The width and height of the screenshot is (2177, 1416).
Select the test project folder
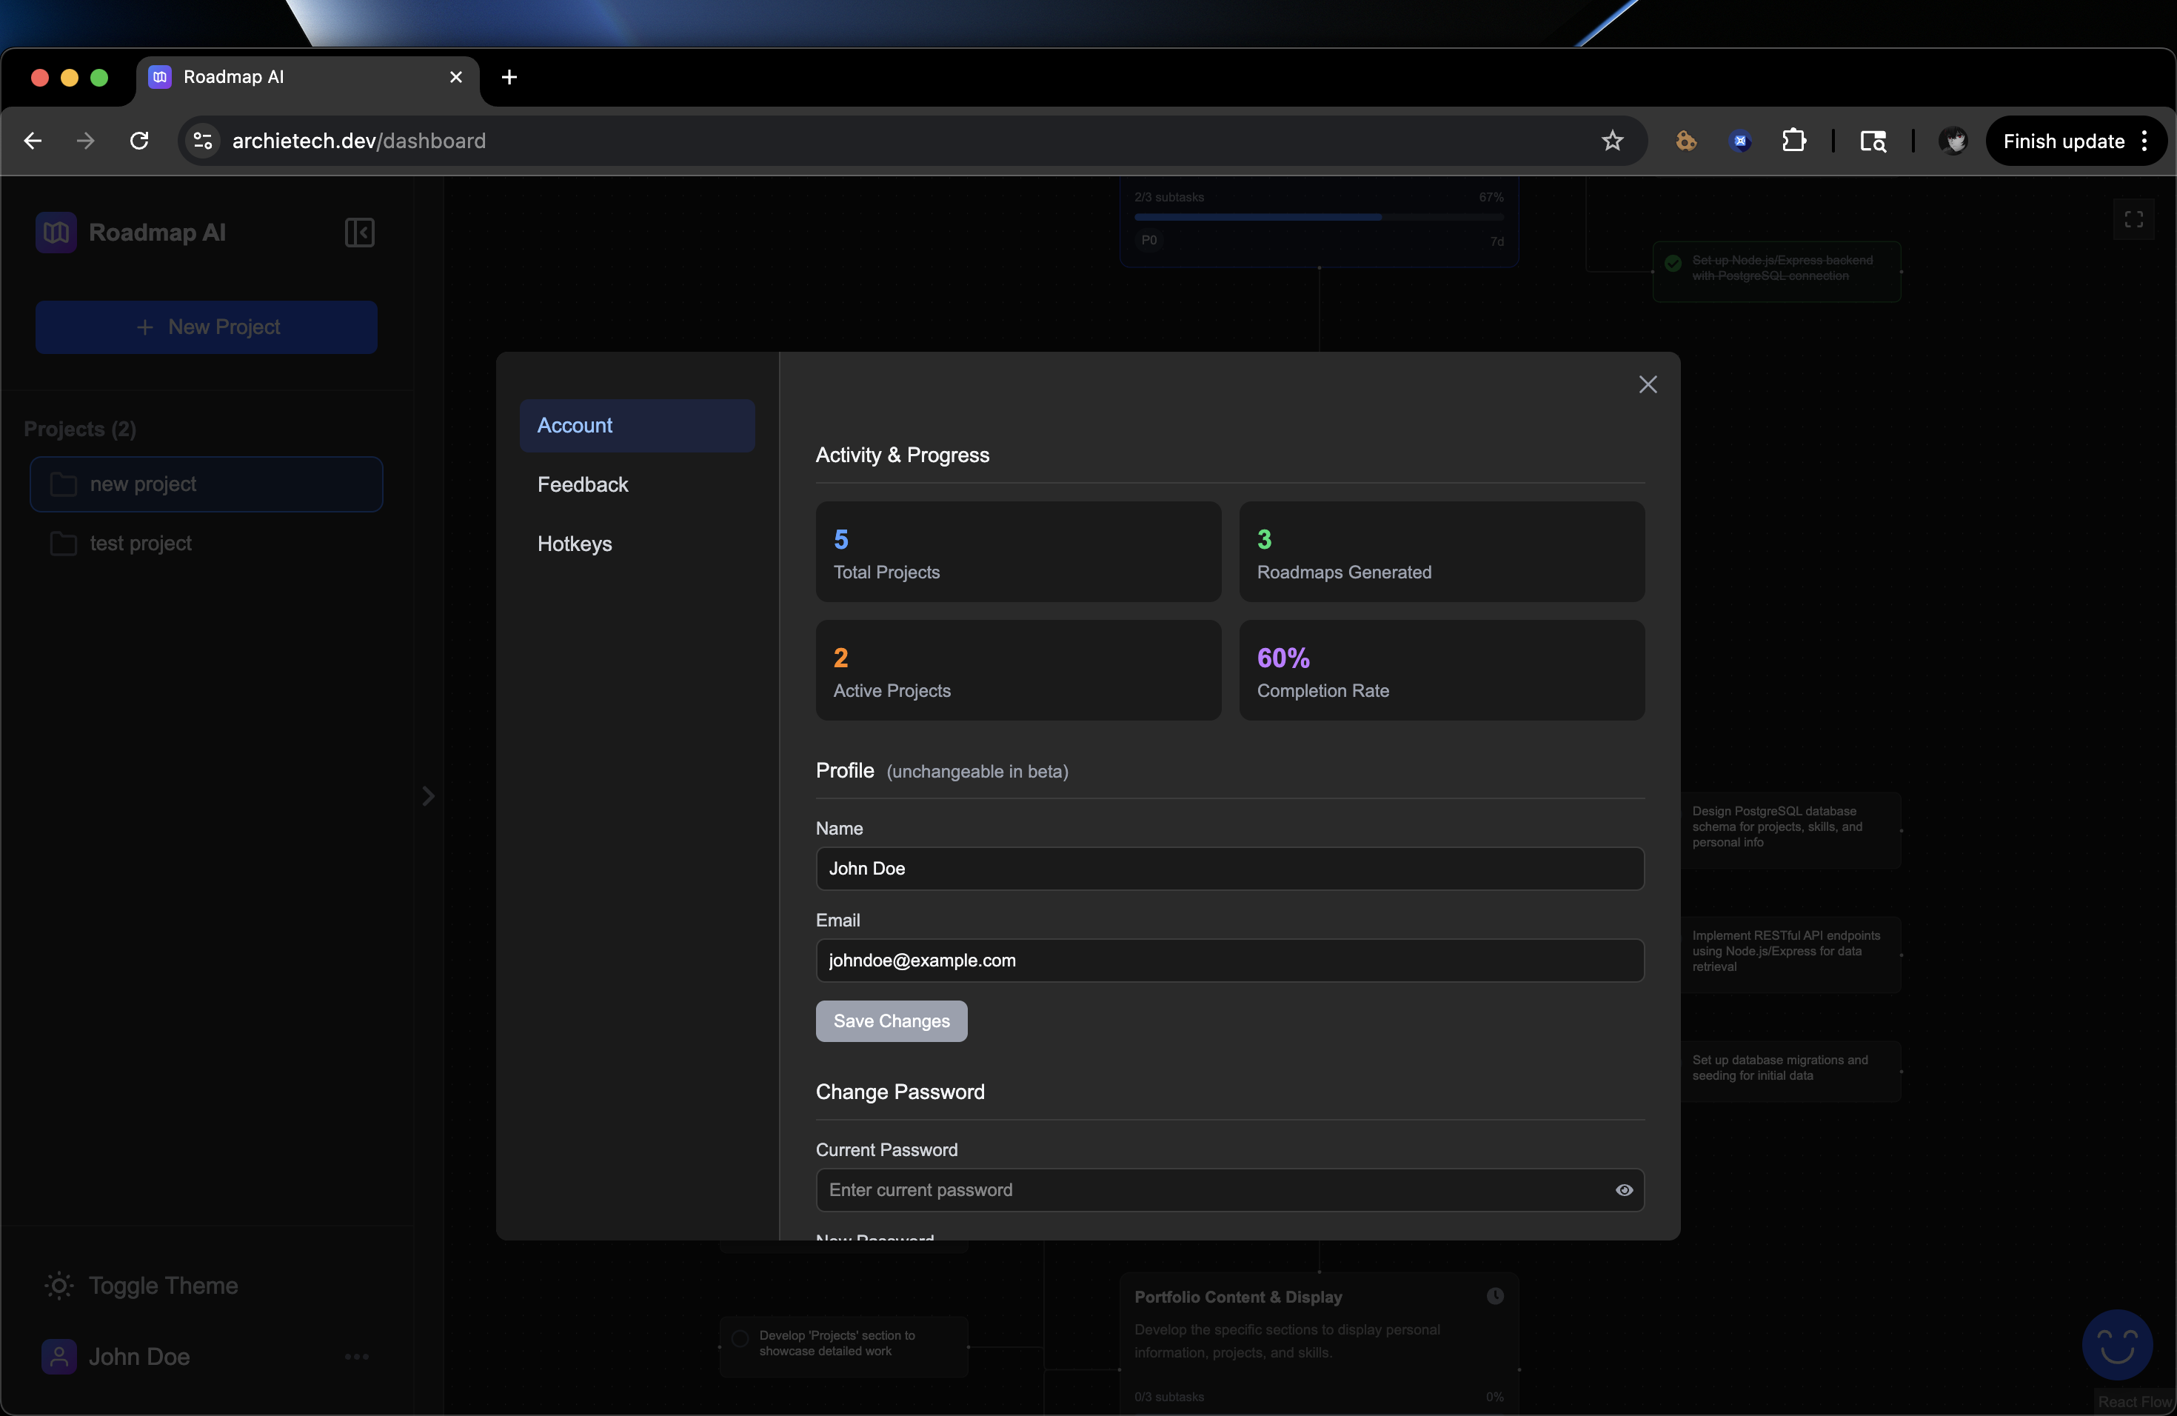coord(140,544)
